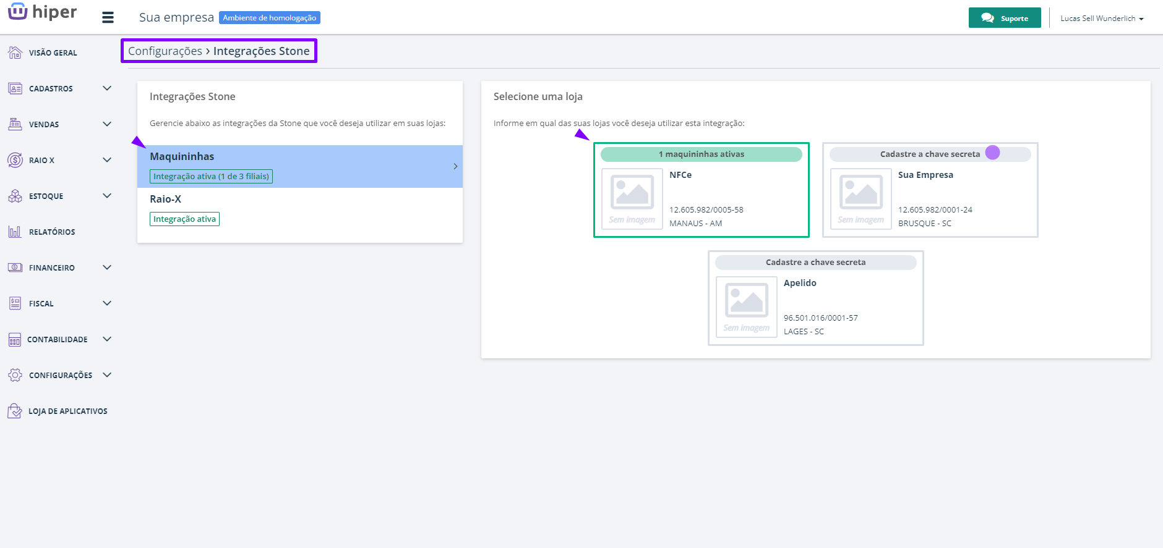Click the LAGES - SC location text

point(804,331)
